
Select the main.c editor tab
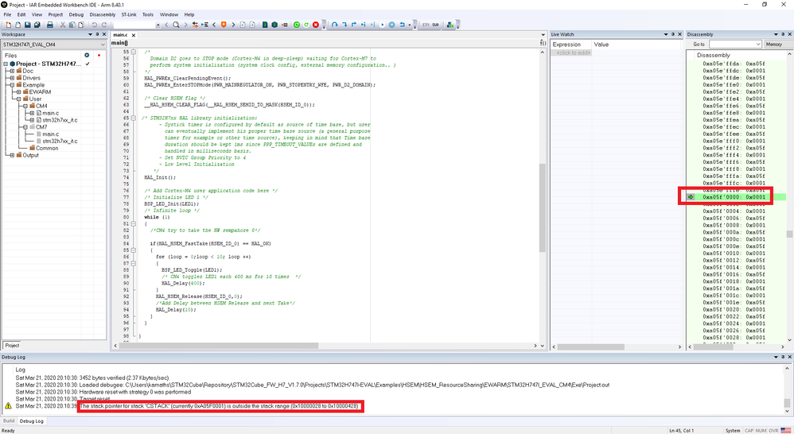pyautogui.click(x=120, y=35)
